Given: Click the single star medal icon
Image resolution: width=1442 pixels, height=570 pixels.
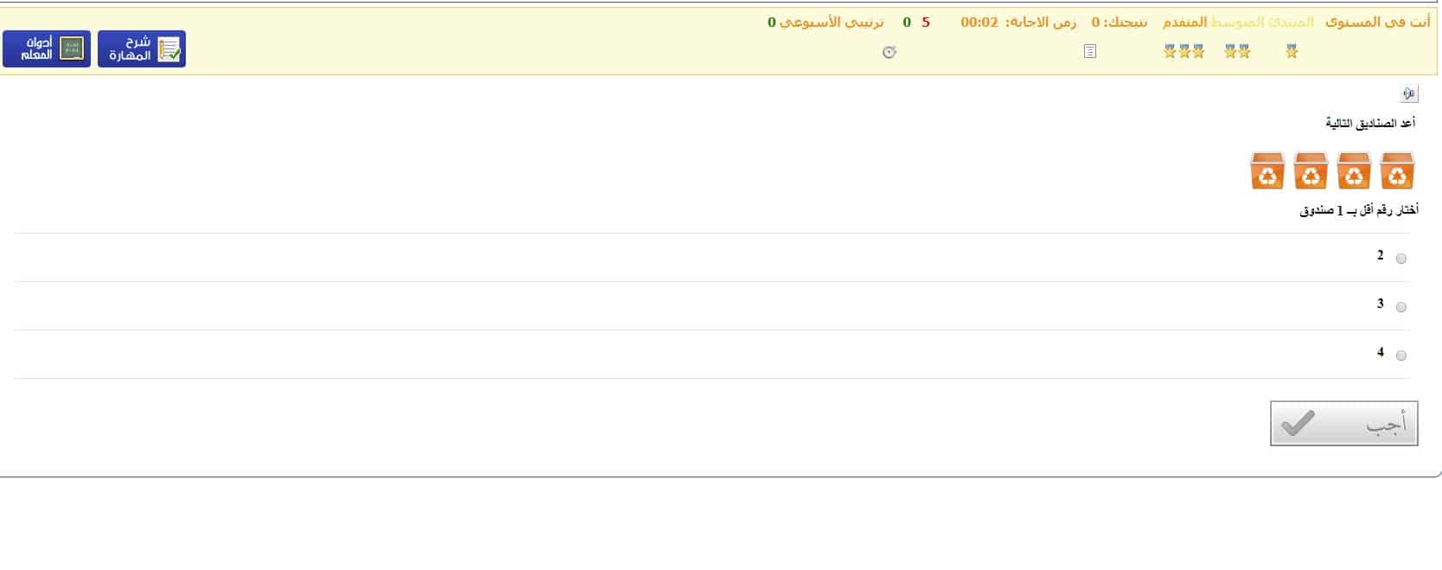Looking at the screenshot, I should tap(1292, 52).
